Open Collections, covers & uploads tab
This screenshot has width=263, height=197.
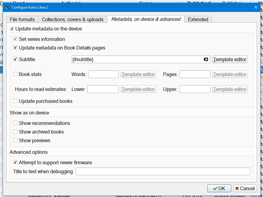point(73,19)
